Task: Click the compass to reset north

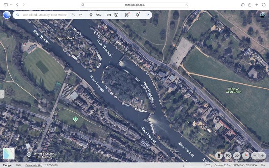Action: pyautogui.click(x=246, y=156)
